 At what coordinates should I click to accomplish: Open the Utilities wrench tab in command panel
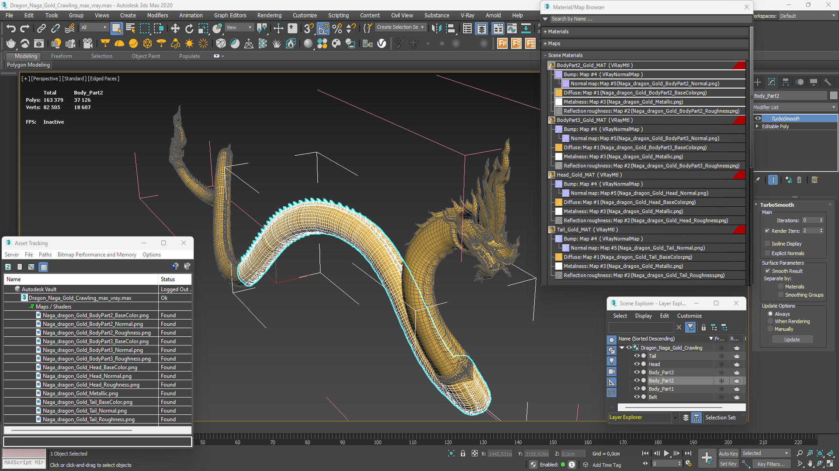click(827, 82)
